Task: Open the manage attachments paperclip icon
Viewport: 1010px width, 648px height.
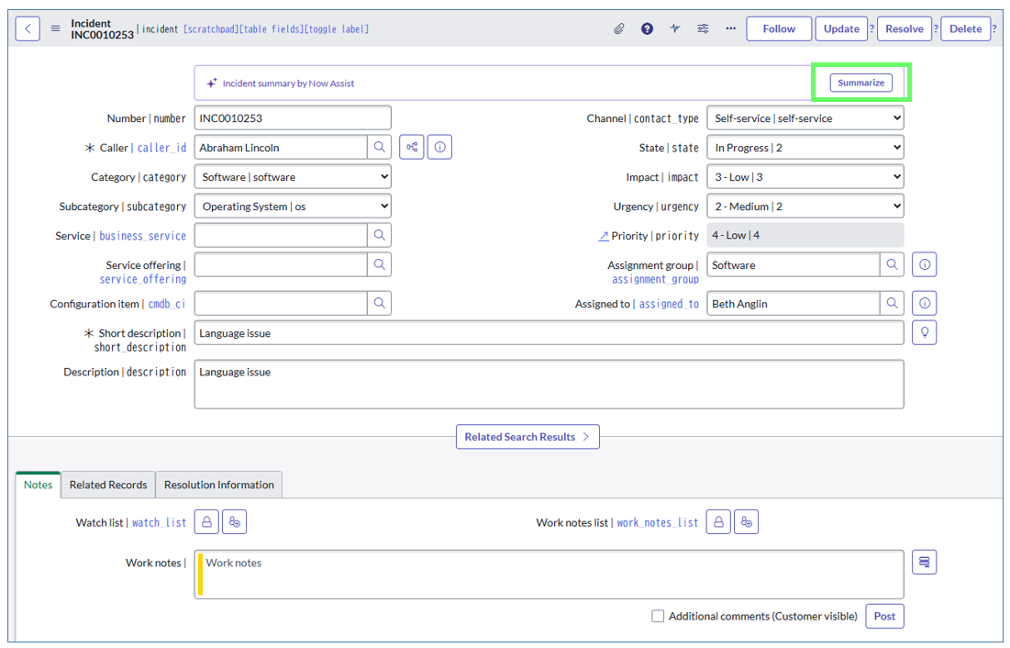Action: [619, 28]
